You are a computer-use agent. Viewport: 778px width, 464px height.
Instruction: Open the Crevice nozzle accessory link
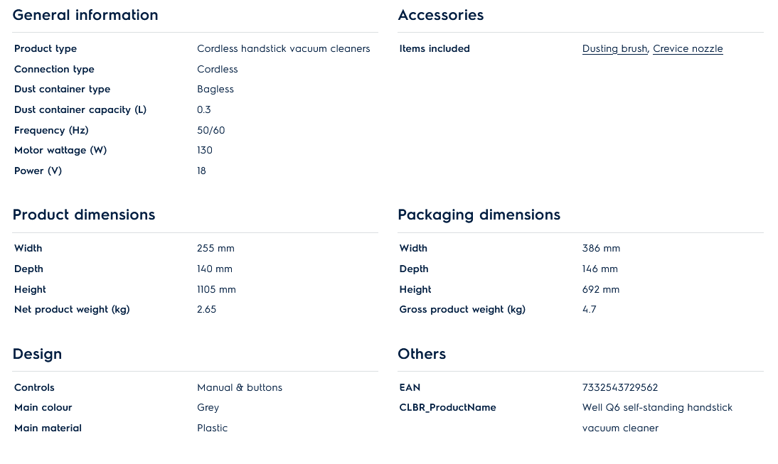pyautogui.click(x=688, y=49)
